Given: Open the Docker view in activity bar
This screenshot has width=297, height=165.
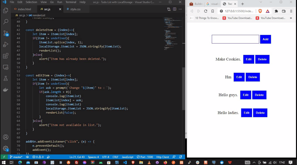Looking at the screenshot, I should click(x=5, y=90).
